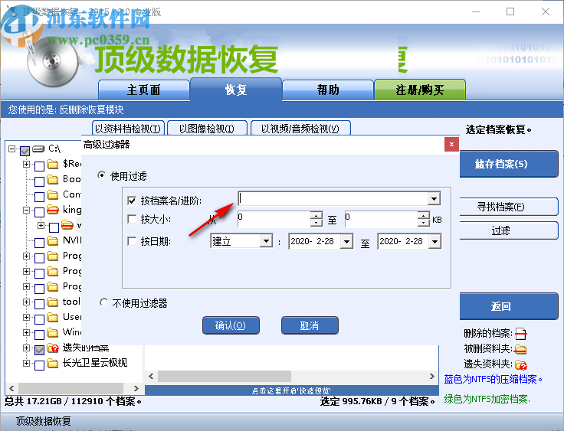Click the 取消 button
The image size is (564, 431).
click(x=310, y=325)
